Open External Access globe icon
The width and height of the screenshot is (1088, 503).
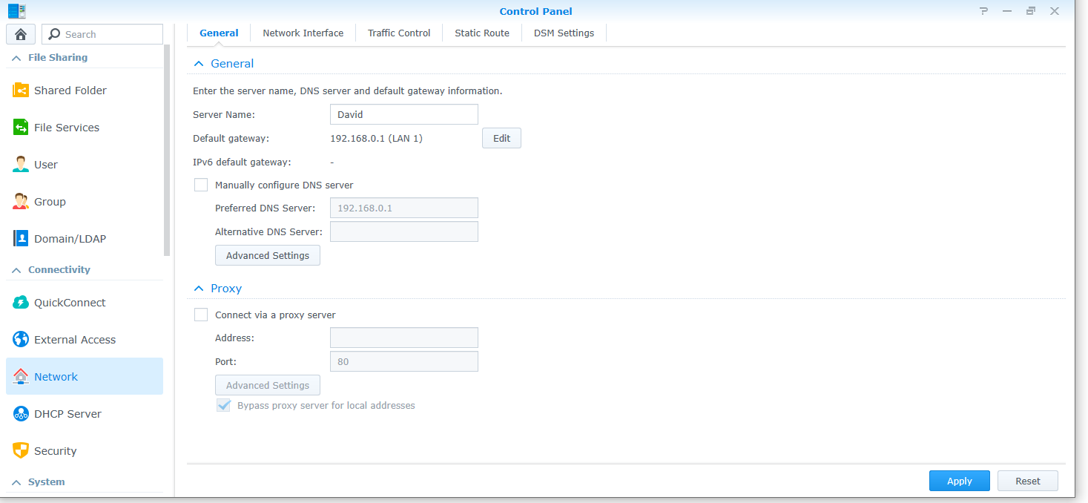[21, 340]
